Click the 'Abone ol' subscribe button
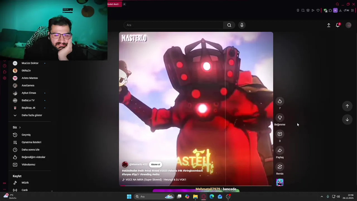This screenshot has height=201, width=357. pyautogui.click(x=156, y=164)
